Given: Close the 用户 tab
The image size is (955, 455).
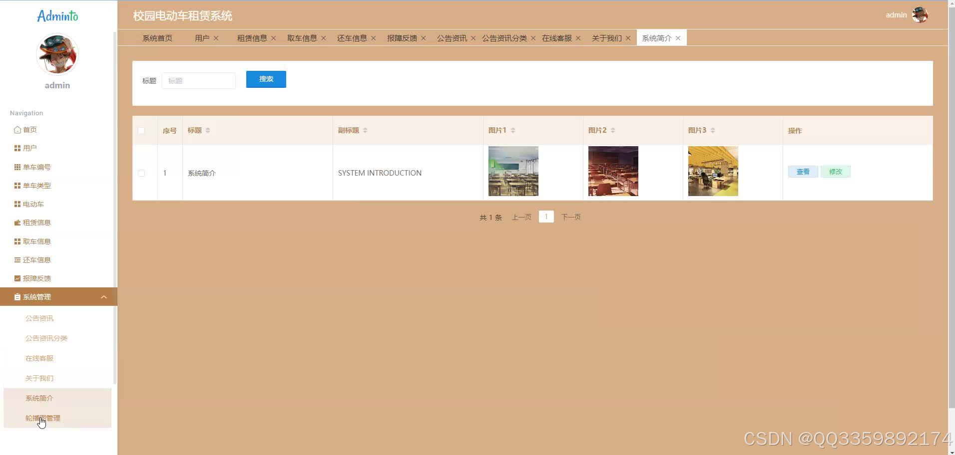Looking at the screenshot, I should click(x=216, y=38).
